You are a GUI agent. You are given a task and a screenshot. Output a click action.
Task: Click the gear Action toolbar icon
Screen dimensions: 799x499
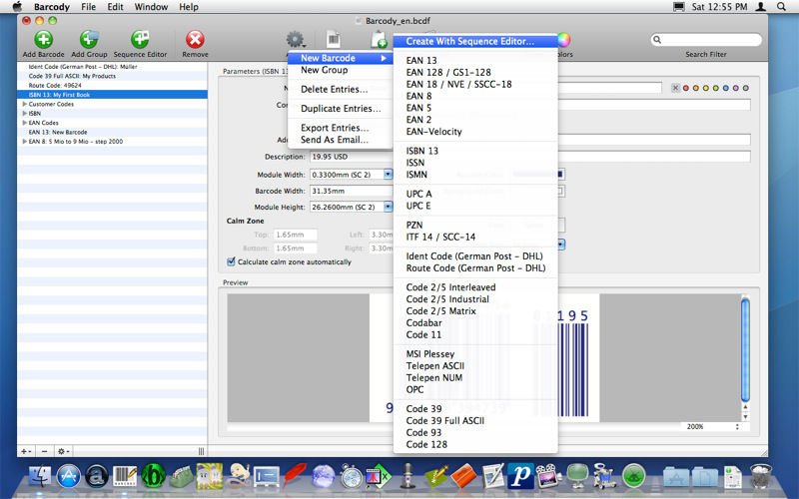coord(295,39)
